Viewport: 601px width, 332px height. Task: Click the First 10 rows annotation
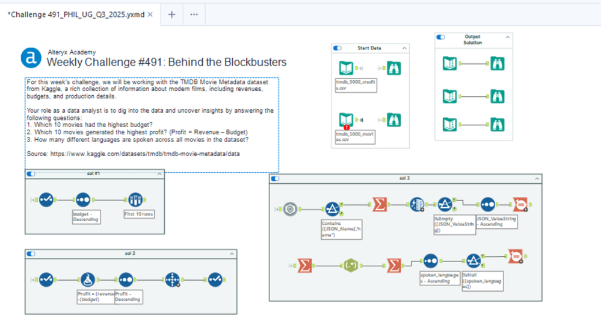coord(139,214)
